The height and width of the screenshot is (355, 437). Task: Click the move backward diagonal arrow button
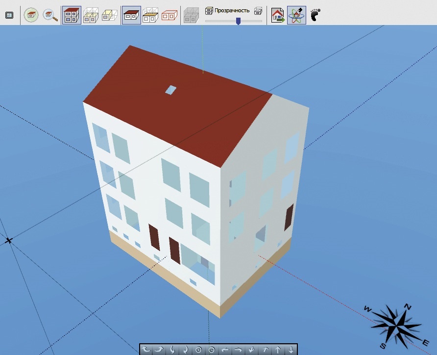coord(251,350)
